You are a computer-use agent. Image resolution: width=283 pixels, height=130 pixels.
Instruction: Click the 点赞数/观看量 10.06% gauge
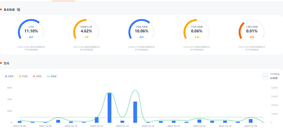(x=141, y=29)
